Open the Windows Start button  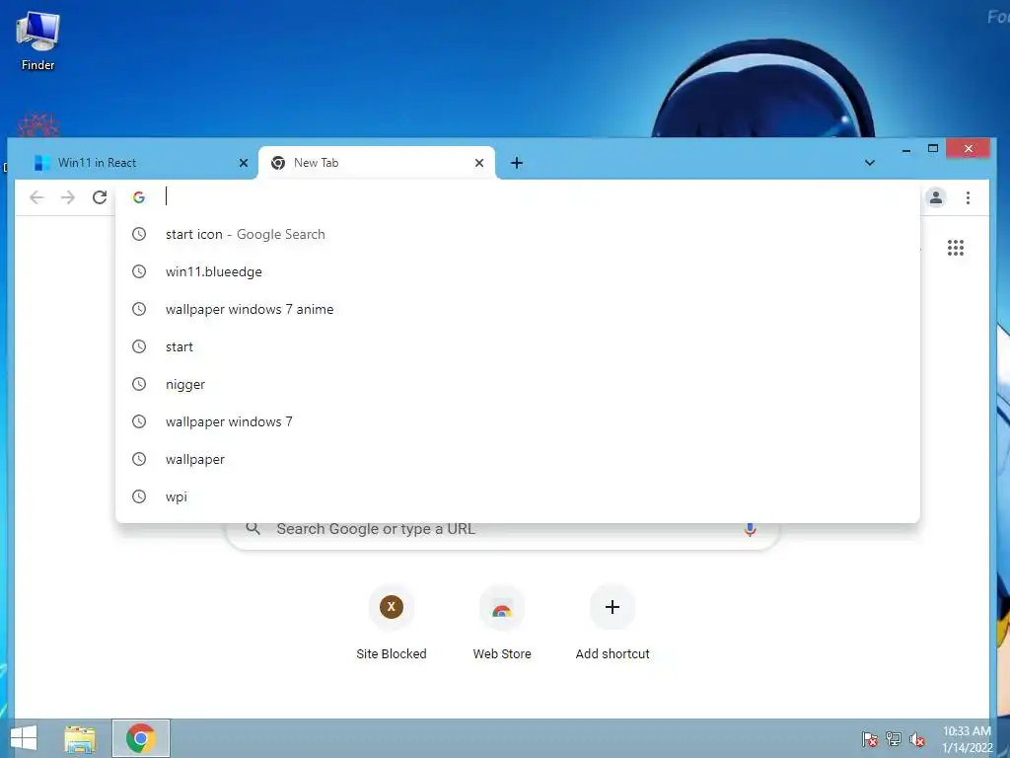[24, 738]
